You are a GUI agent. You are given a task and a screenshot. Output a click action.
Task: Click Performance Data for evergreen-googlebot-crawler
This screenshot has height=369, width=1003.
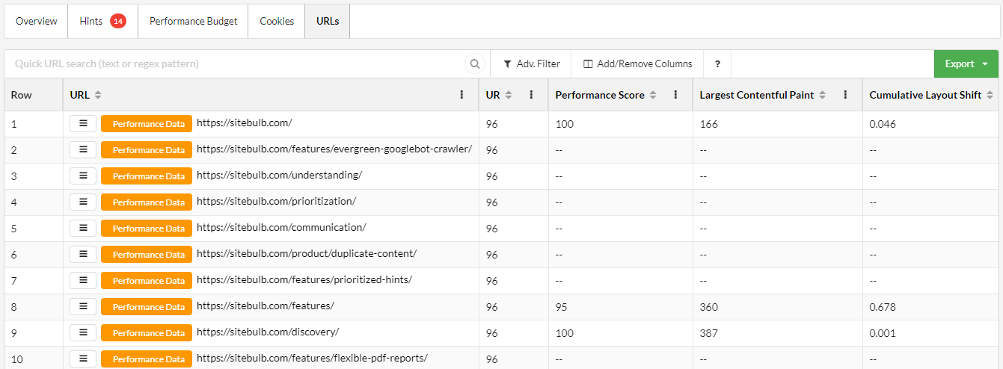[x=147, y=150]
